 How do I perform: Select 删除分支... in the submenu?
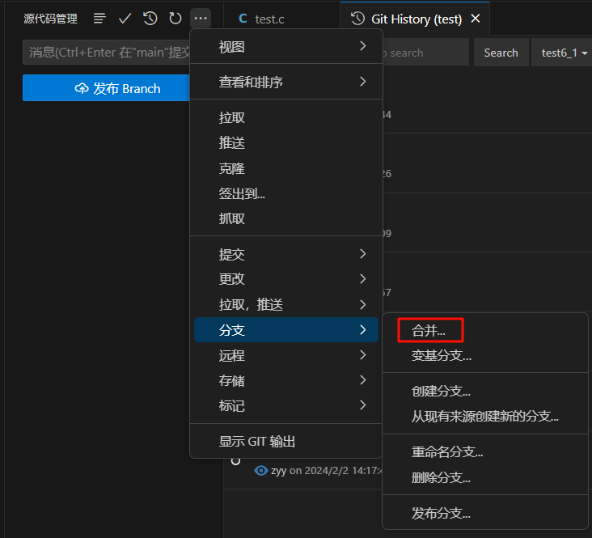coord(485,477)
